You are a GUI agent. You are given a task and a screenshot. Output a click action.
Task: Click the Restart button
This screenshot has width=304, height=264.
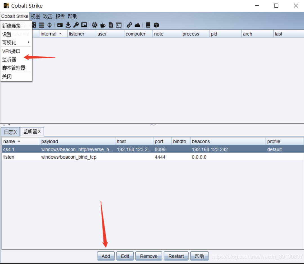(x=176, y=256)
